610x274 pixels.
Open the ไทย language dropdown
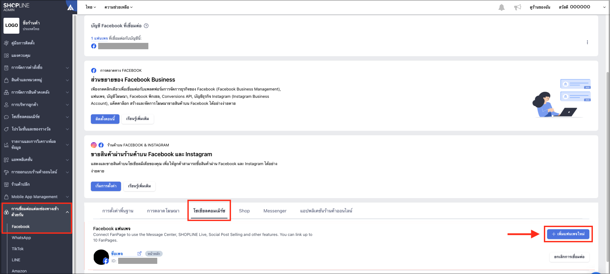click(91, 7)
